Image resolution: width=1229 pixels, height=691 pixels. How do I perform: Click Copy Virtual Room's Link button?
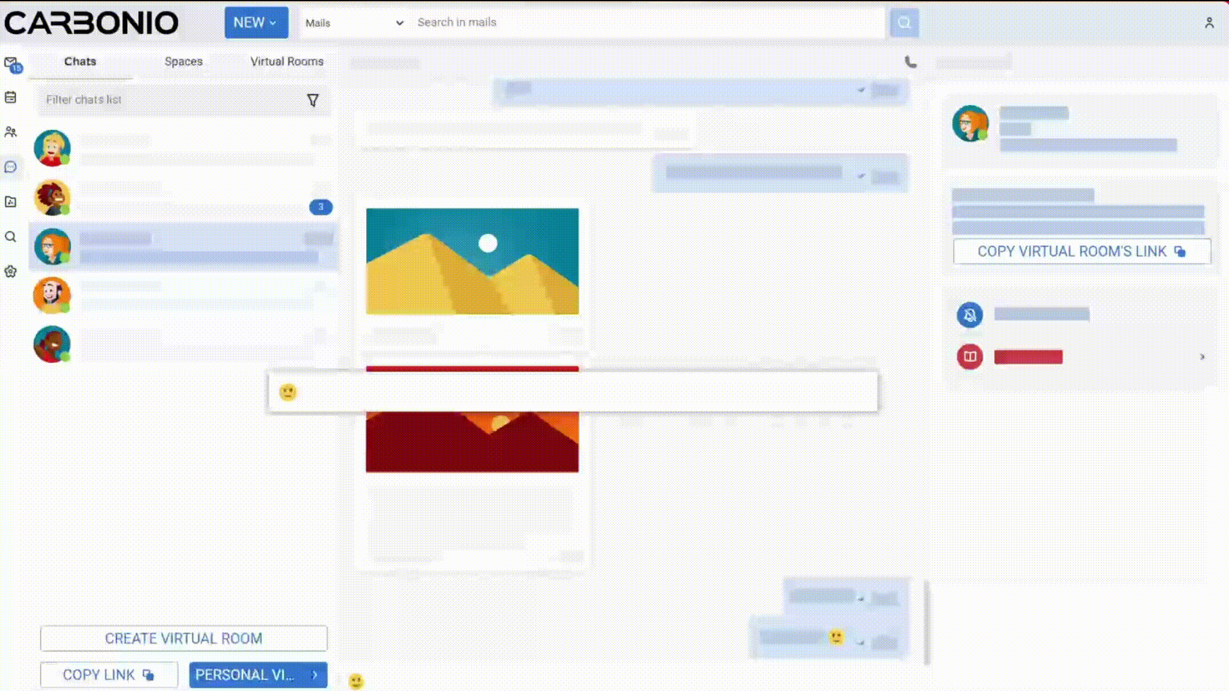pyautogui.click(x=1081, y=251)
